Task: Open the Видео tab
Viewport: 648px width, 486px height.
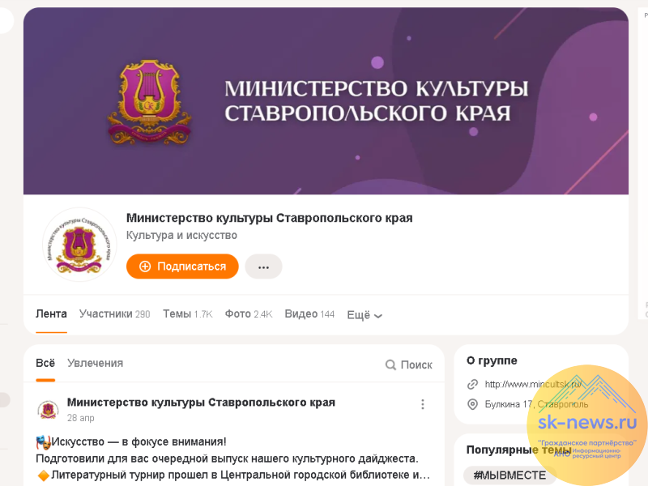Action: 309,314
